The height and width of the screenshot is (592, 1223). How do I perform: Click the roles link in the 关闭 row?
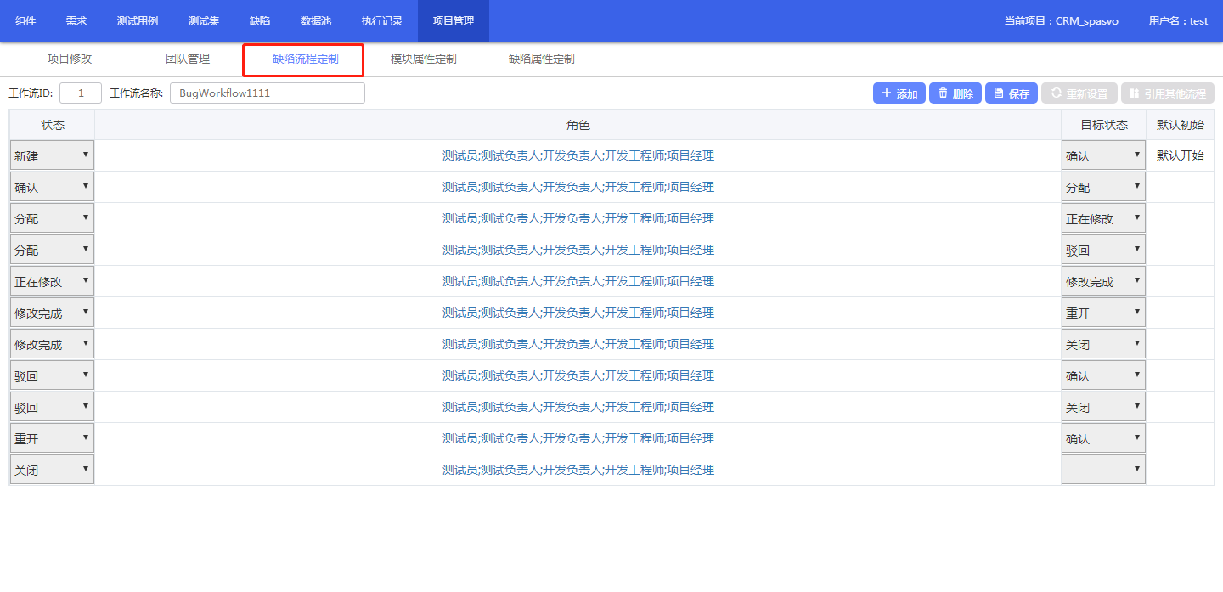tap(578, 470)
